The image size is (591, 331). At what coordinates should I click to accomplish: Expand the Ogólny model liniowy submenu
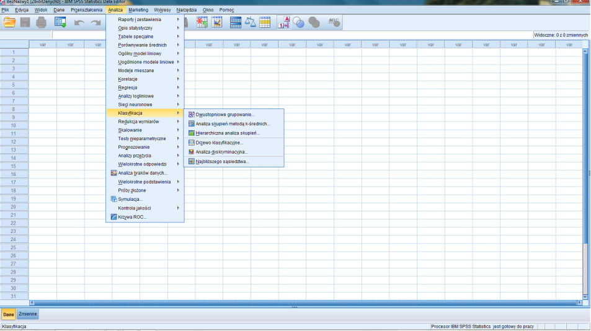click(x=145, y=53)
